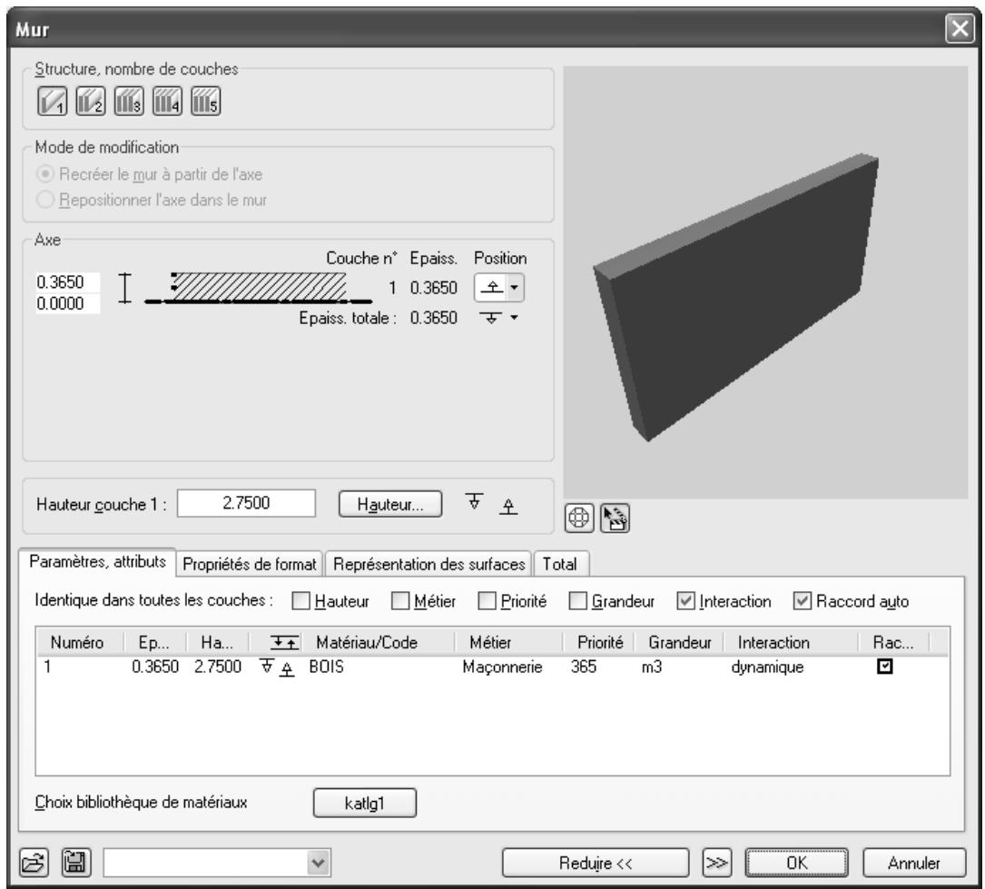Screen dimensions: 985x889
Task: Click the 0.3650 axis offset field
Action: tap(67, 282)
